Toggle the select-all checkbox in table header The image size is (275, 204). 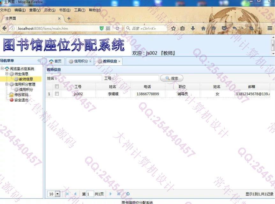coord(57,86)
